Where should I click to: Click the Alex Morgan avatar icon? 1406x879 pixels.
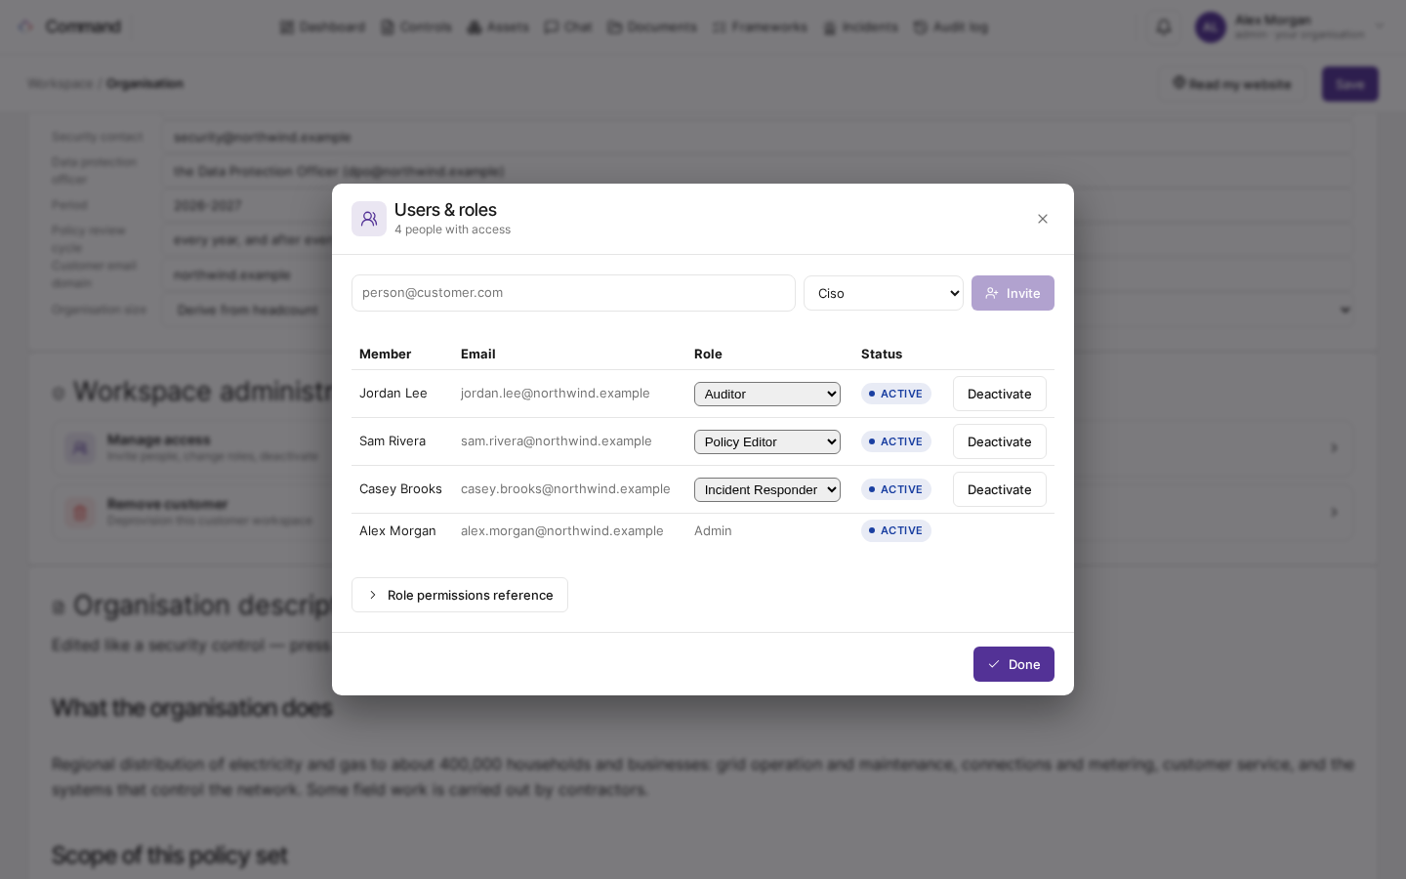point(1211,27)
